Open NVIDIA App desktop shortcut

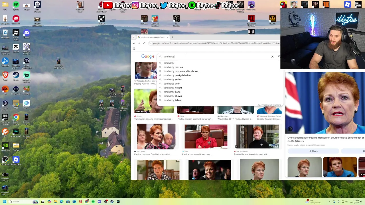5,146
